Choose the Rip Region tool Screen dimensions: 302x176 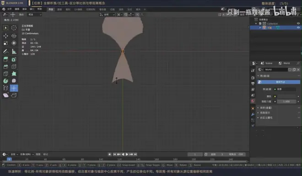coord(14,95)
